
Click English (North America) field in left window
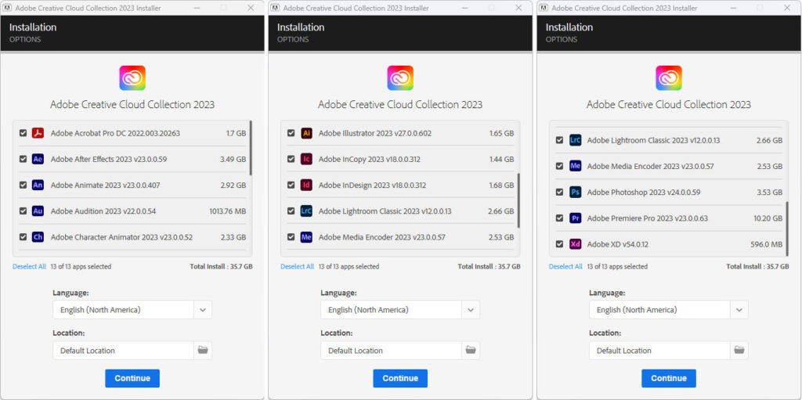[123, 309]
